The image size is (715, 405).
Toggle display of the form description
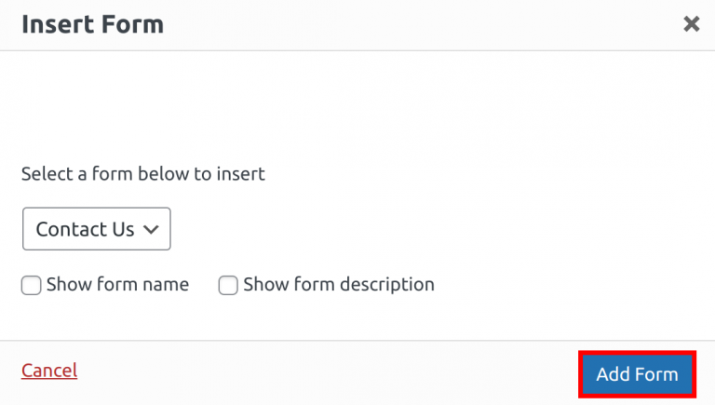tap(228, 286)
